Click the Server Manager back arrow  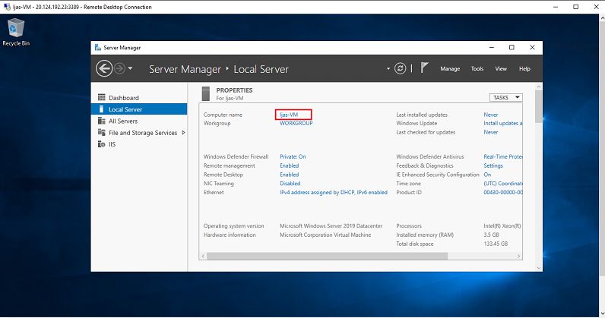104,69
